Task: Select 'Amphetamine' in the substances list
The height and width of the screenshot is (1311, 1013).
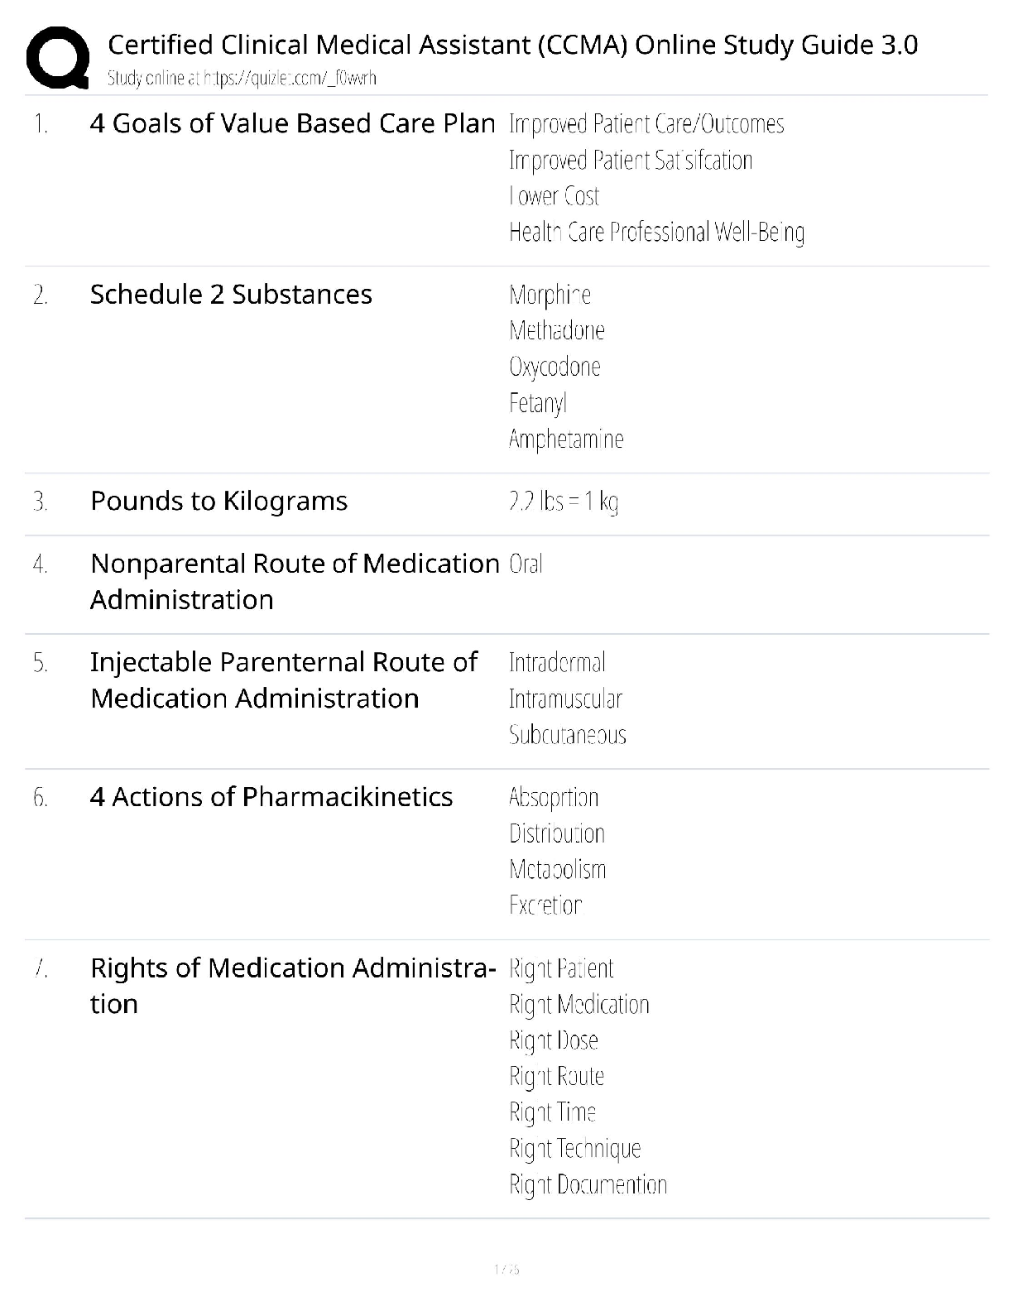Action: coord(566,439)
